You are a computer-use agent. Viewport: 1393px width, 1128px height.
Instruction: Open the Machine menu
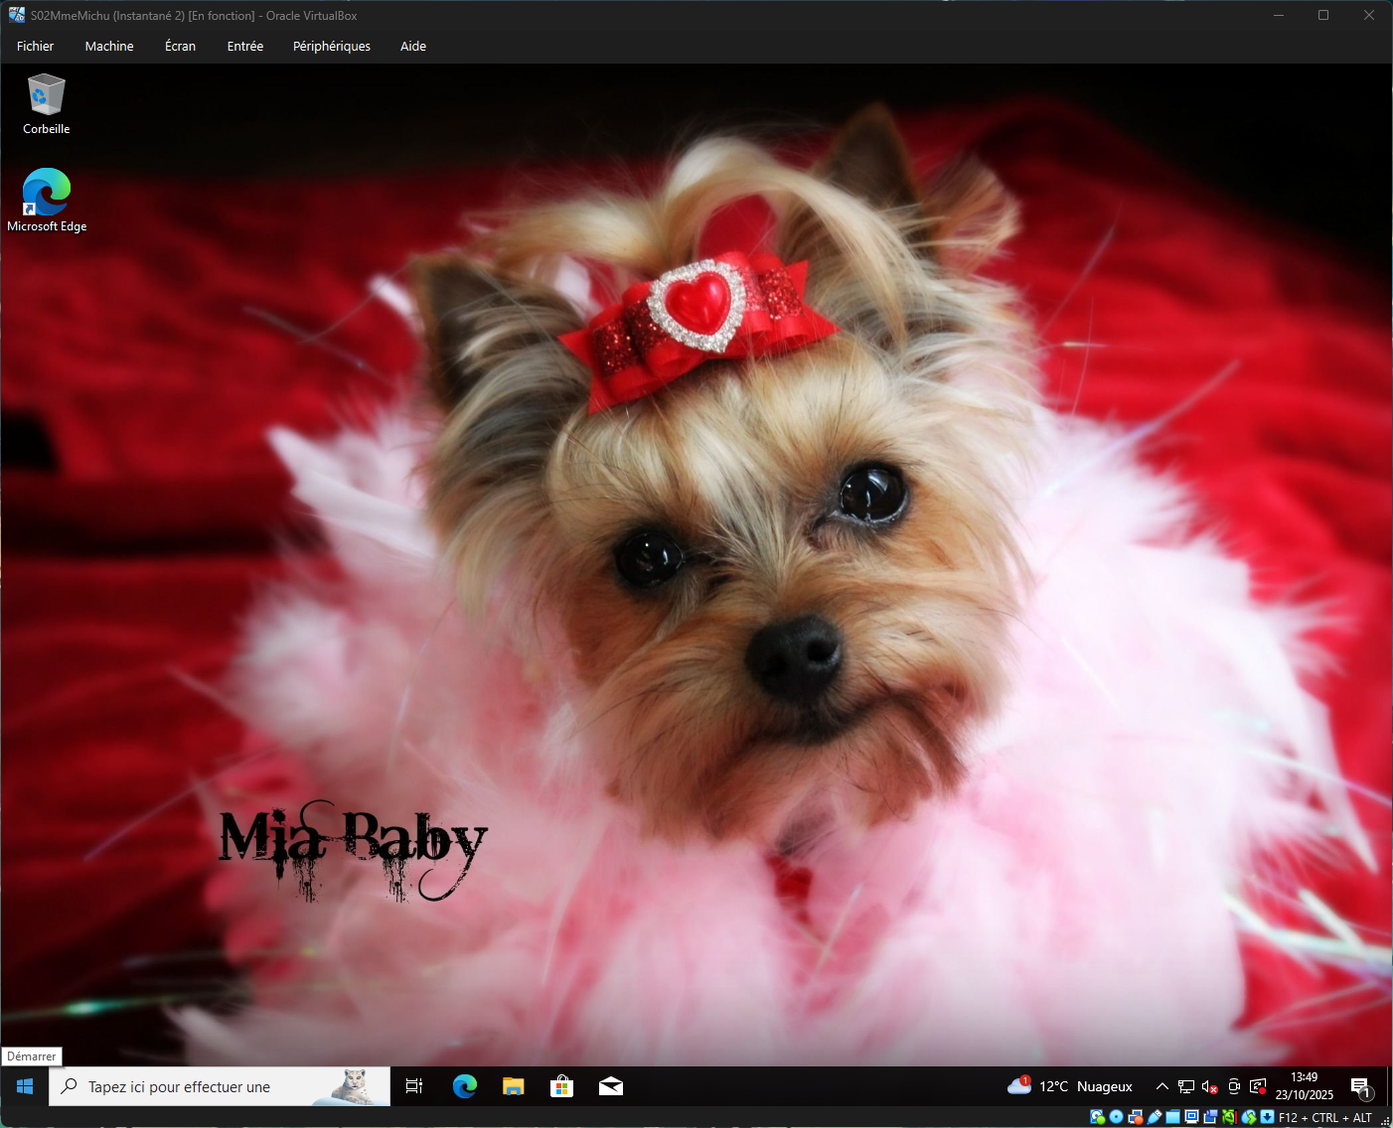pyautogui.click(x=109, y=46)
